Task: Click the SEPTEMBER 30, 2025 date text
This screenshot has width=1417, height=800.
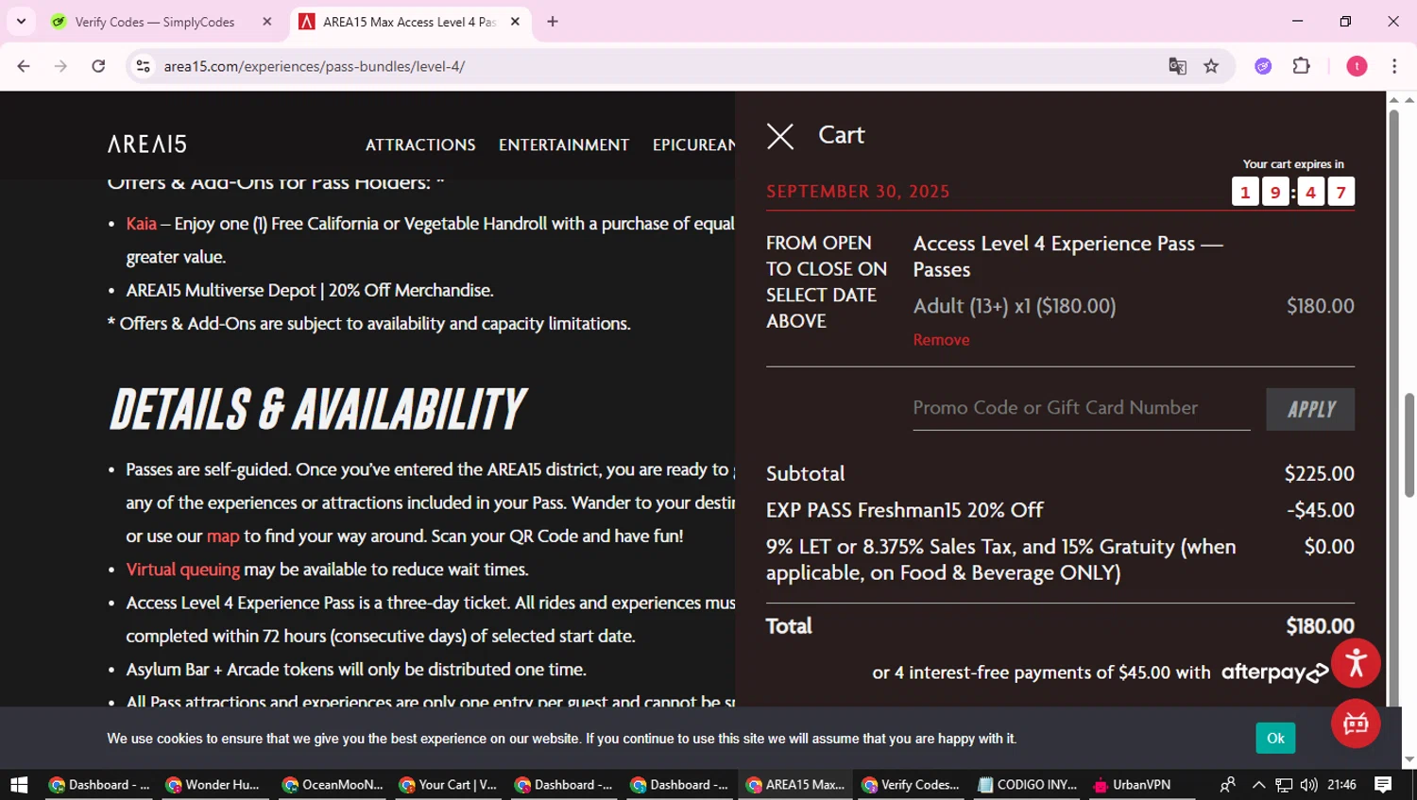Action: [858, 192]
